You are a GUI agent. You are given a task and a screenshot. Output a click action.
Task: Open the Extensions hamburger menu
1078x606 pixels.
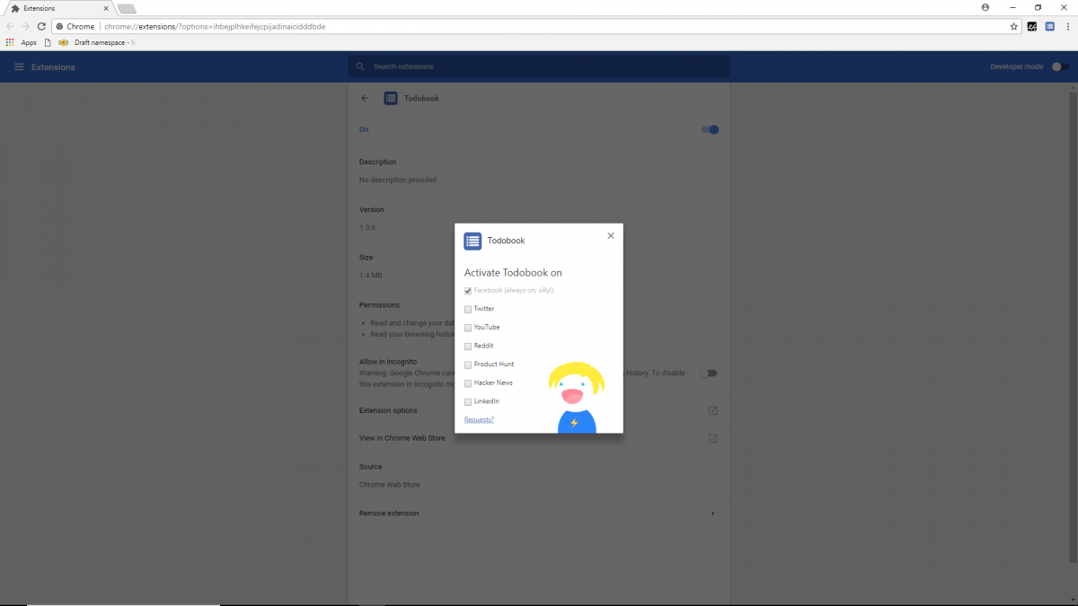click(x=19, y=67)
